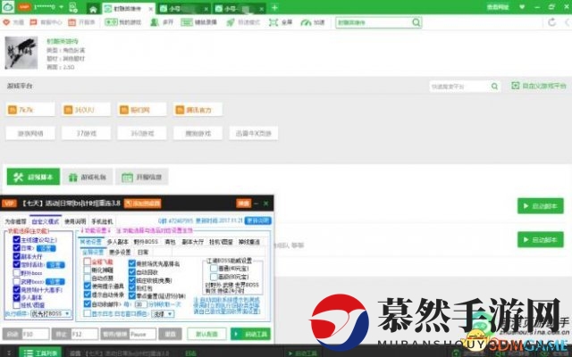Click the F10 start hotkey field
572x357 pixels.
coord(36,334)
